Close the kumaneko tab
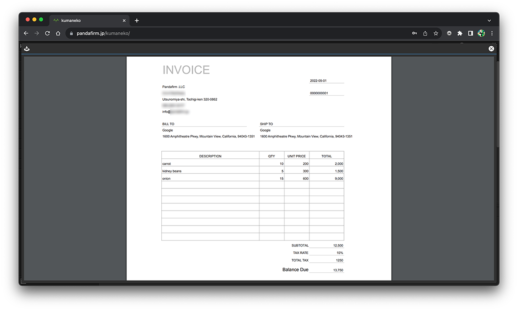 tap(124, 20)
